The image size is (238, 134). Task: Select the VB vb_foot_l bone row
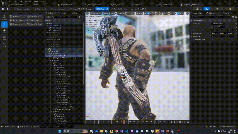[64, 28]
